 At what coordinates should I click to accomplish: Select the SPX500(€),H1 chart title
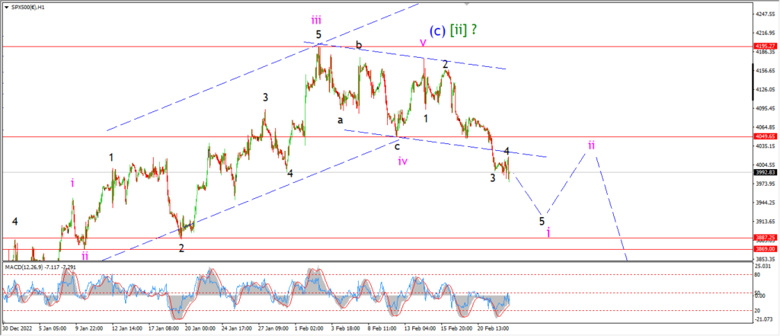[28, 8]
